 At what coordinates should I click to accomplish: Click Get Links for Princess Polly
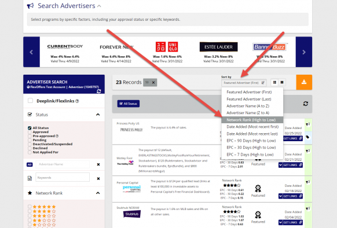point(293,138)
